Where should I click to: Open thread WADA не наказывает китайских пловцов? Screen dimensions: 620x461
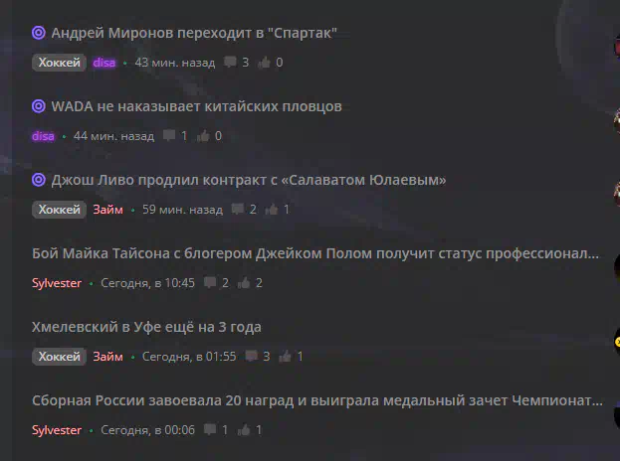click(x=196, y=106)
